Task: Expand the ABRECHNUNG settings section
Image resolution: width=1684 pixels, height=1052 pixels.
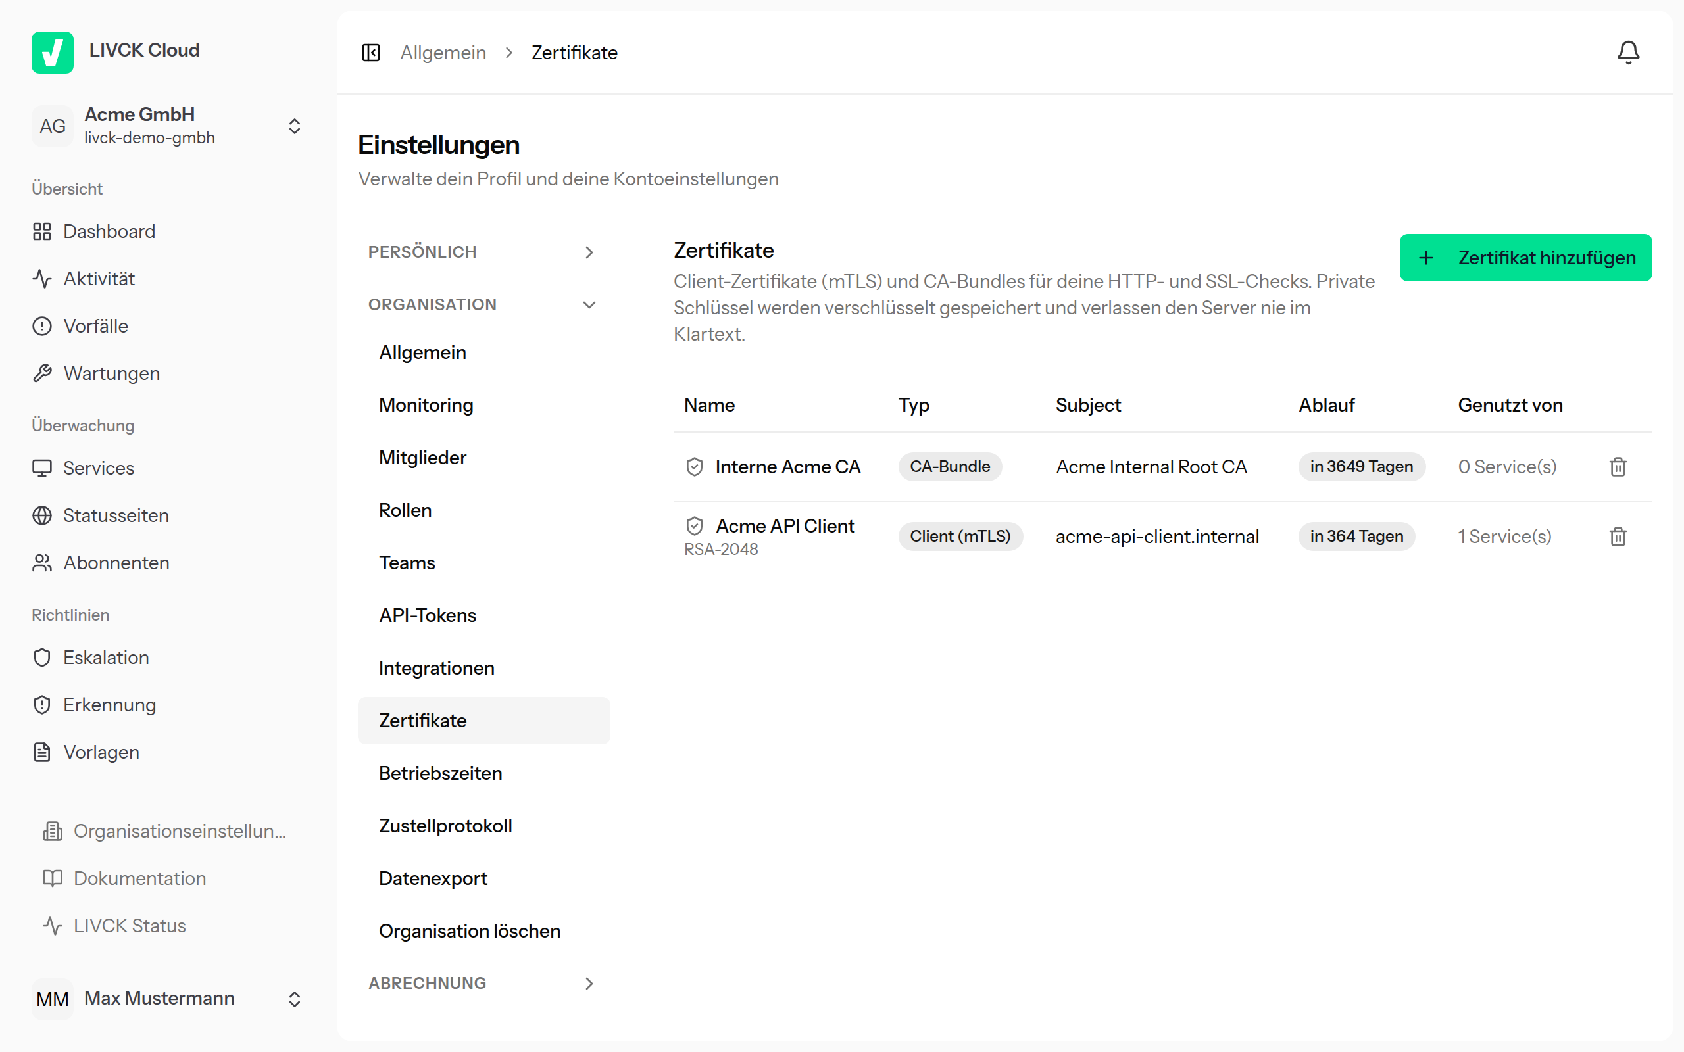Action: point(483,983)
